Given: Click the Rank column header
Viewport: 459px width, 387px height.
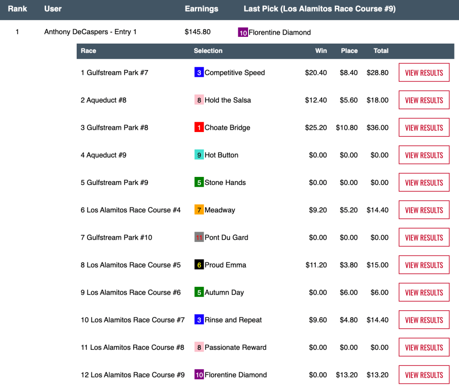Looking at the screenshot, I should tap(17, 9).
